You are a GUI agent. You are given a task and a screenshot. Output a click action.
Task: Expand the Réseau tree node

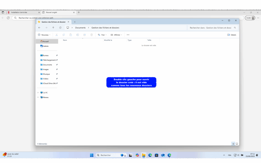click(38, 97)
